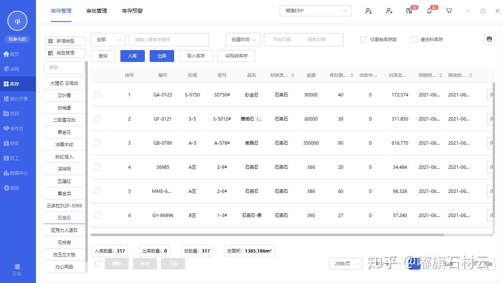Sort by the 创建时 column arrows
Viewport: 502px width, 283px height.
tap(441, 75)
